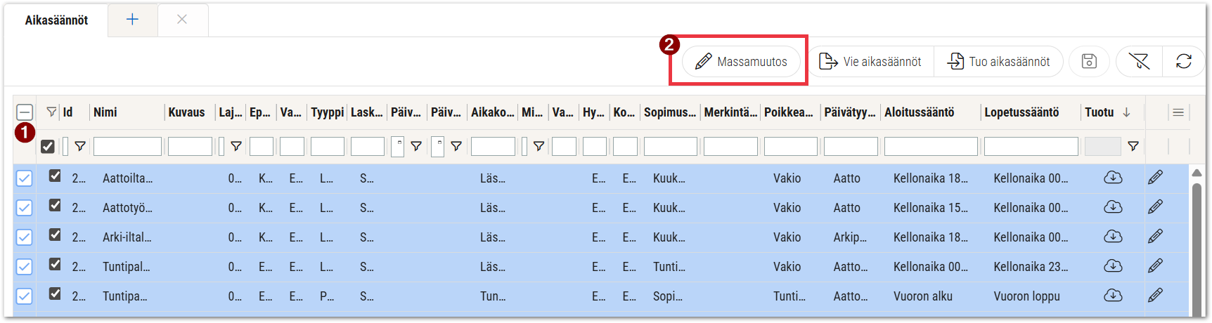Open the filter funnel next to Id filter
Screen dimensions: 1212x323
(x=80, y=146)
